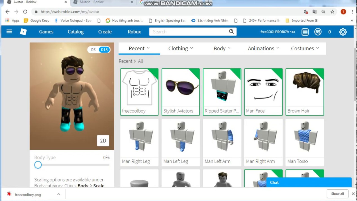The width and height of the screenshot is (357, 201).
Task: Expand the Animations dropdown tab
Action: click(x=264, y=48)
